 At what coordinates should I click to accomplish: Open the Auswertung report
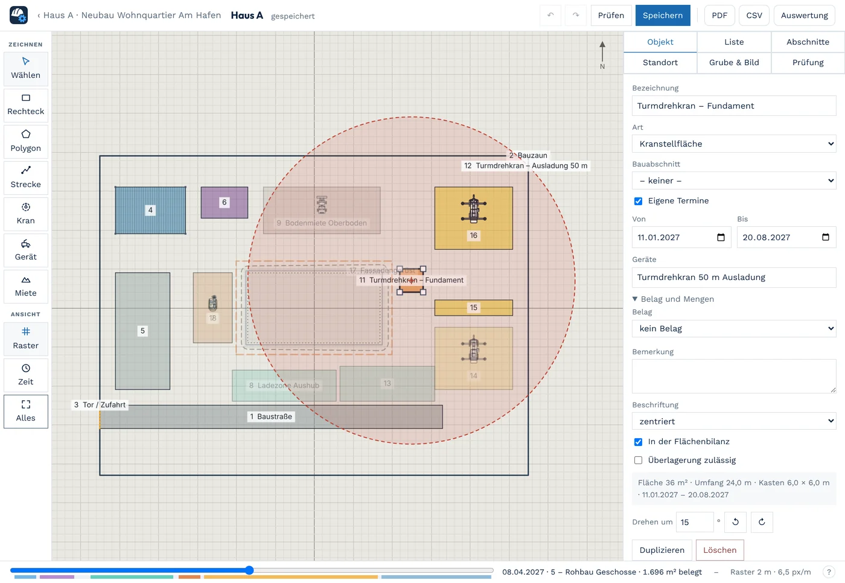pos(805,15)
